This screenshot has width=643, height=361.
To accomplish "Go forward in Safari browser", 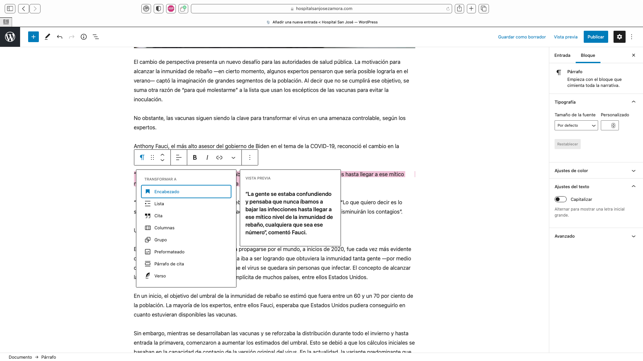I will 35,8.
